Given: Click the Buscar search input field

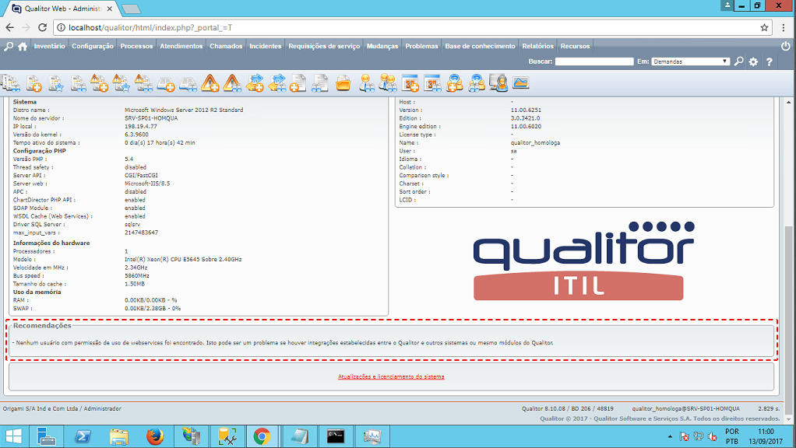Looking at the screenshot, I should tap(594, 61).
